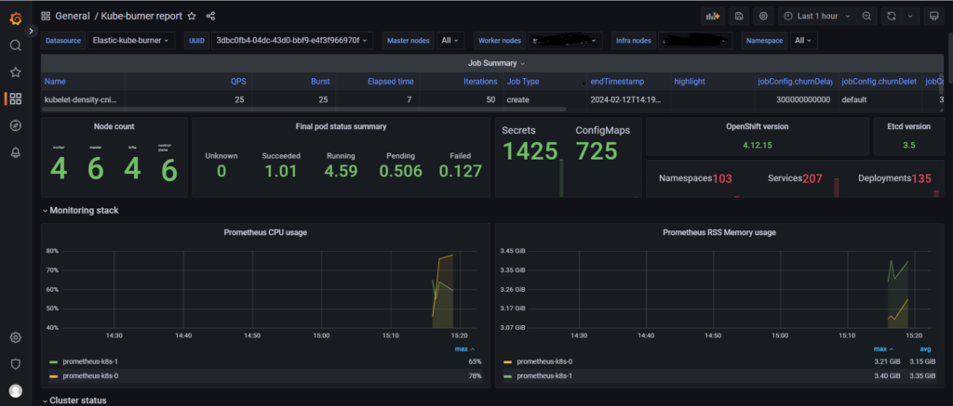Expand the sidebar with arrow toggle

[33, 31]
